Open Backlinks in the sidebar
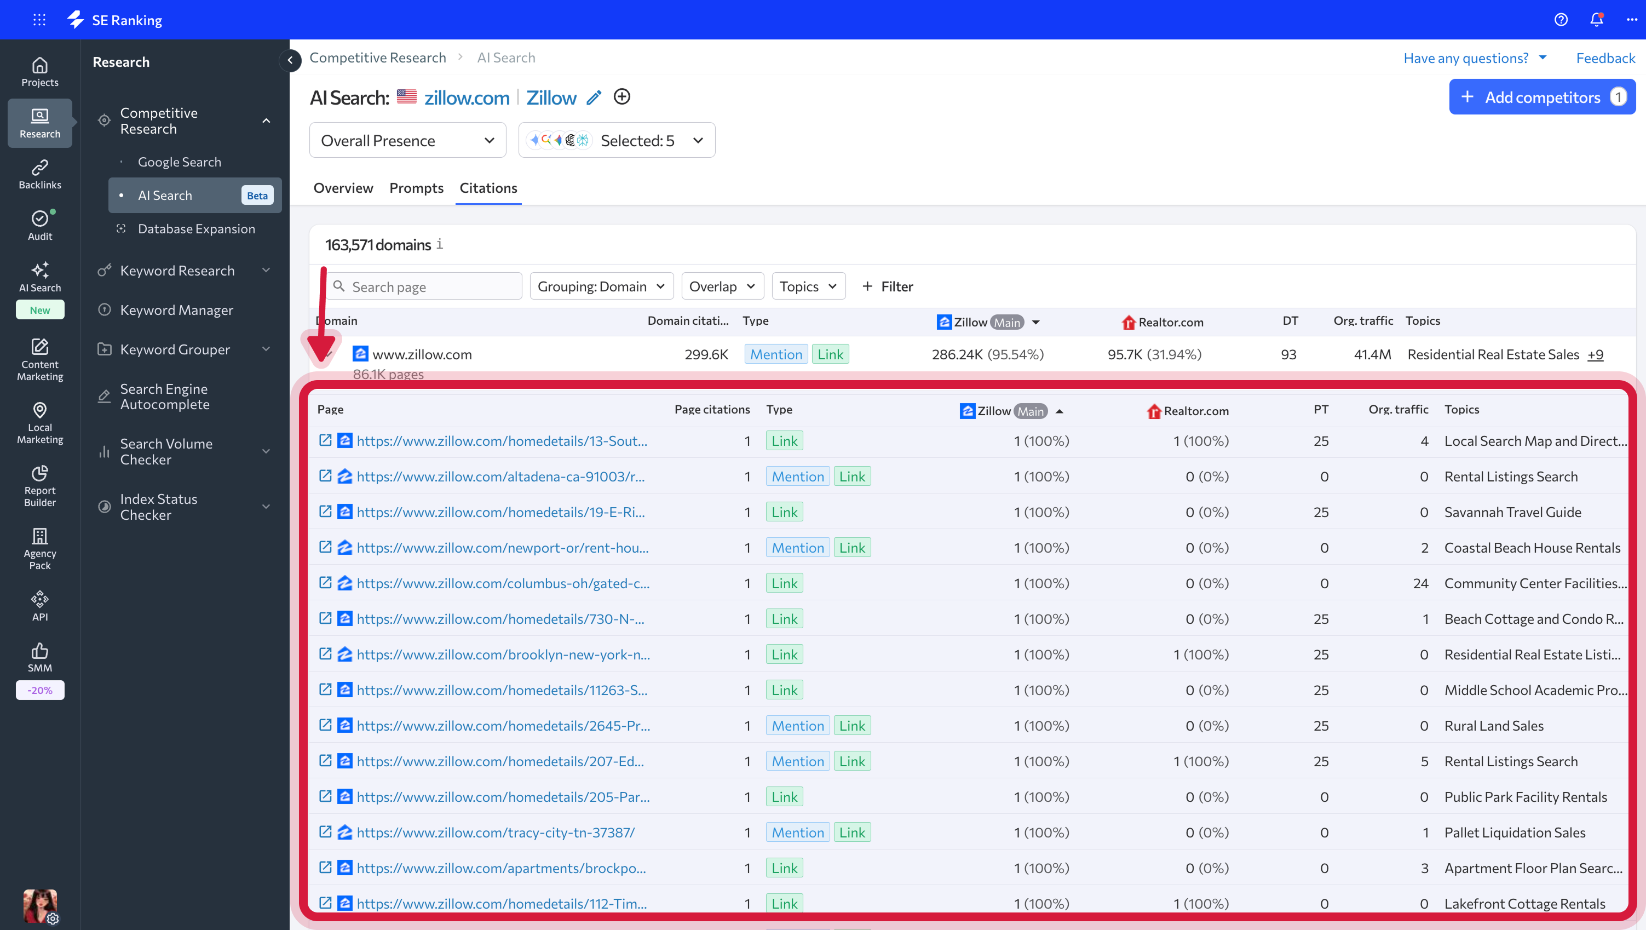1646x930 pixels. (39, 175)
